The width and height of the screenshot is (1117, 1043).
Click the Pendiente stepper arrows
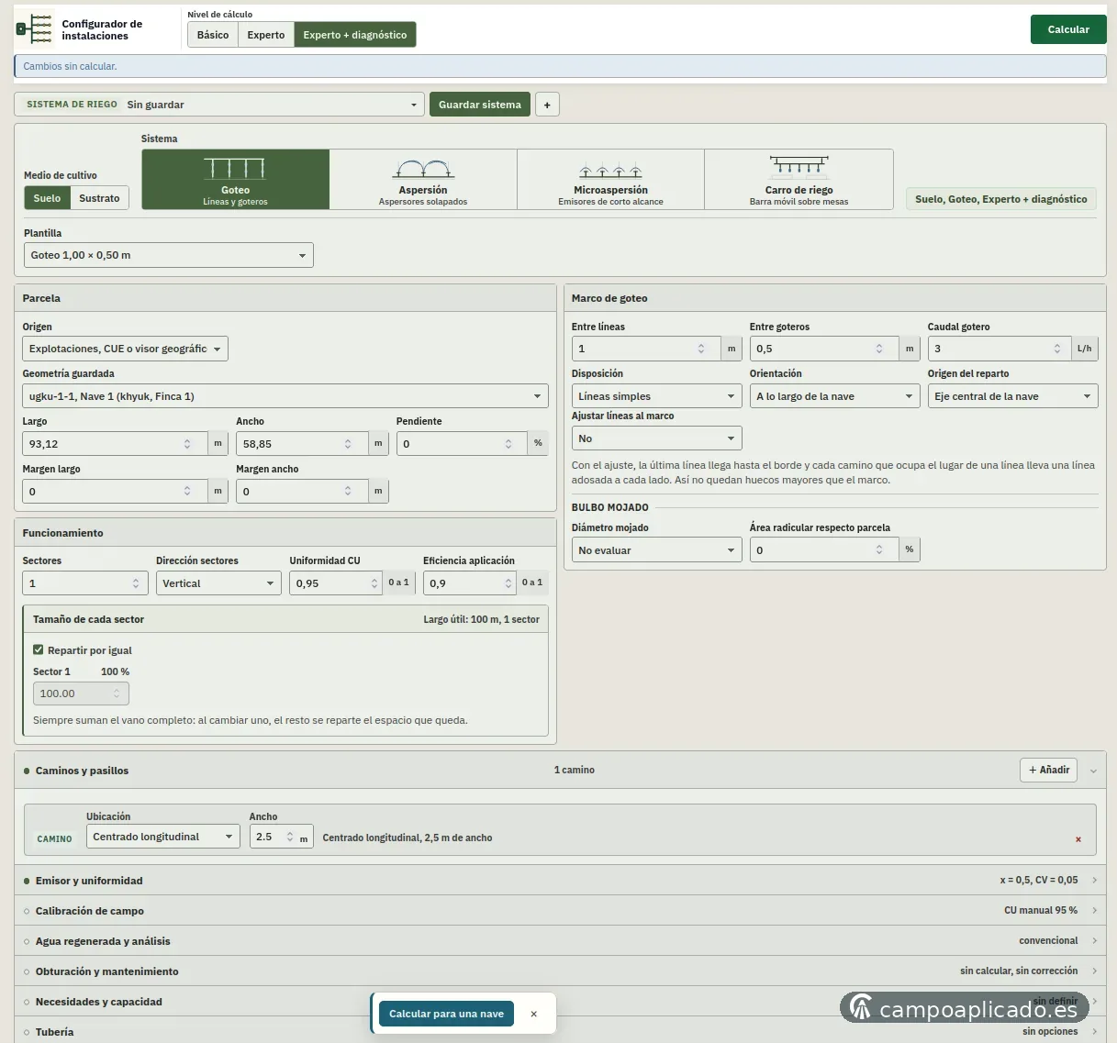pyautogui.click(x=508, y=444)
